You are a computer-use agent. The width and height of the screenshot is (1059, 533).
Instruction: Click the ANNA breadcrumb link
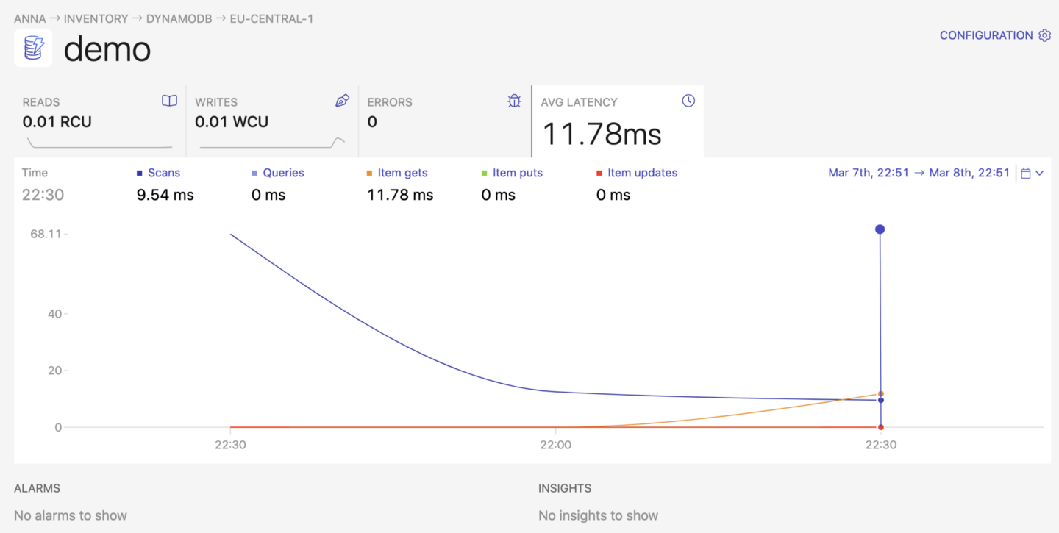(x=29, y=18)
